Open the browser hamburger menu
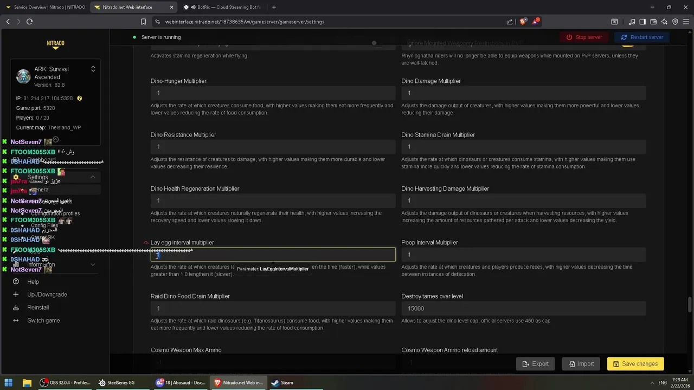The height and width of the screenshot is (390, 694). pyautogui.click(x=686, y=22)
